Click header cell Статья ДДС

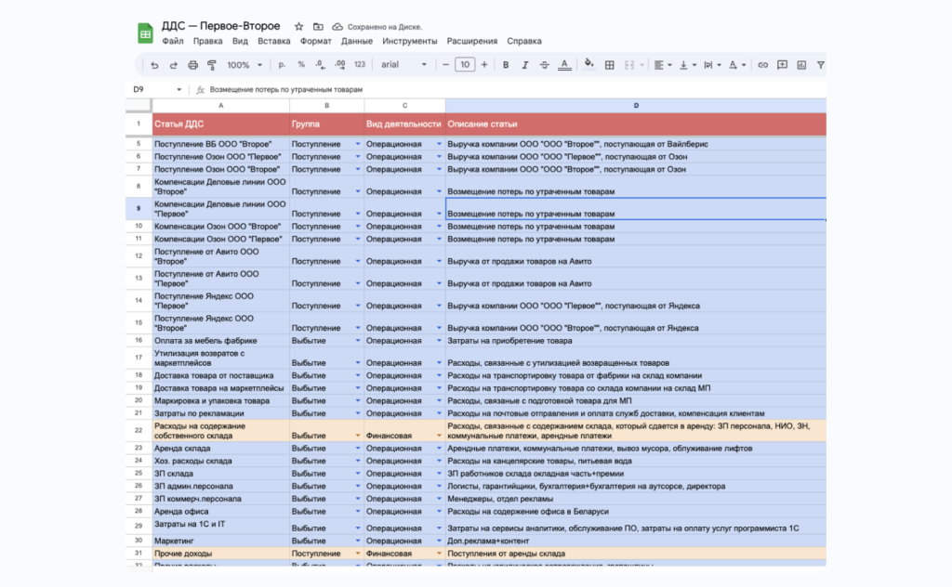221,124
